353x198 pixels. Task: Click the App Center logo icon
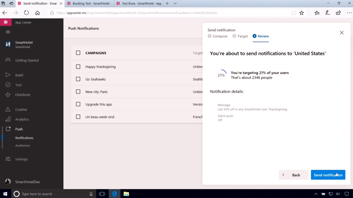(x=6, y=22)
